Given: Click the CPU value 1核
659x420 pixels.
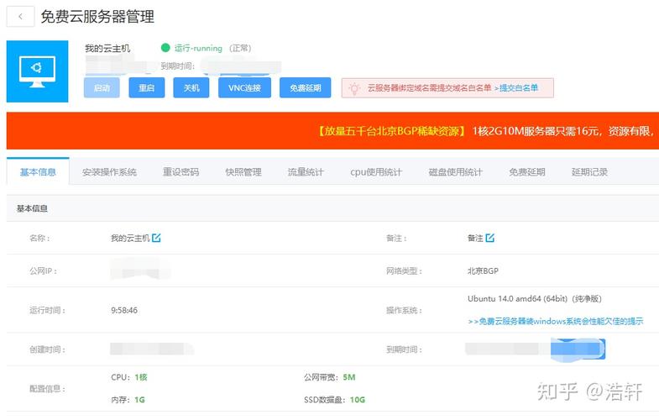Looking at the screenshot, I should coord(141,377).
